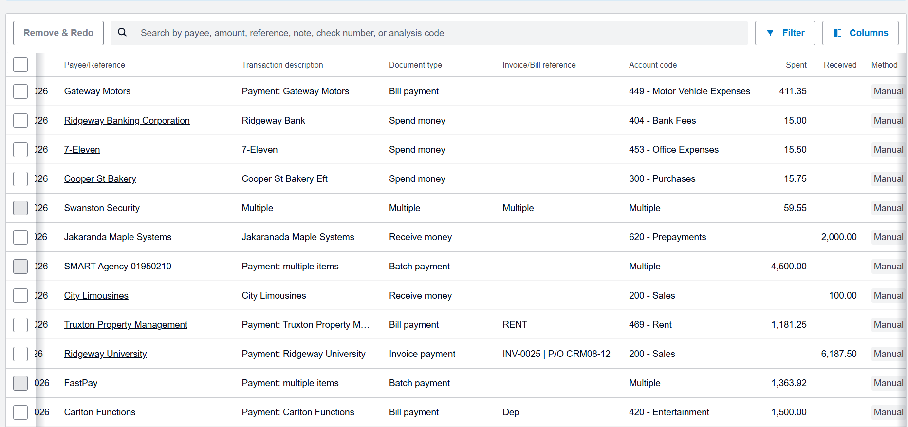Open the Columns chooser
The width and height of the screenshot is (908, 427).
[860, 33]
